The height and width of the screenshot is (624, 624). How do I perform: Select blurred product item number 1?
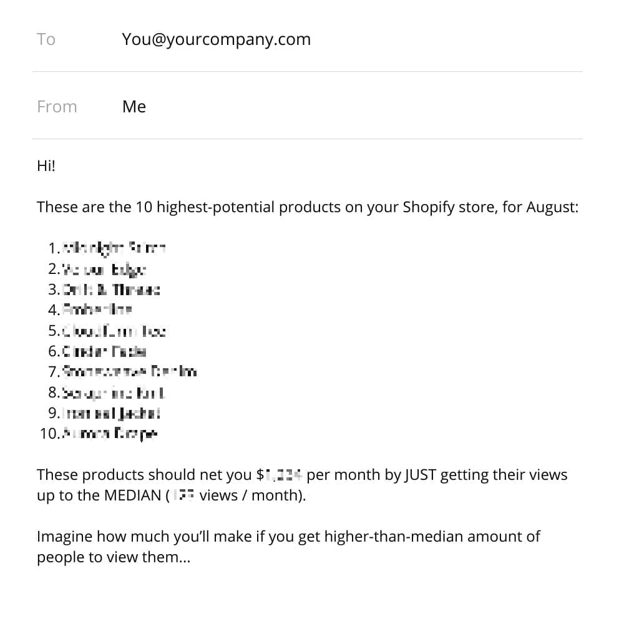(114, 248)
